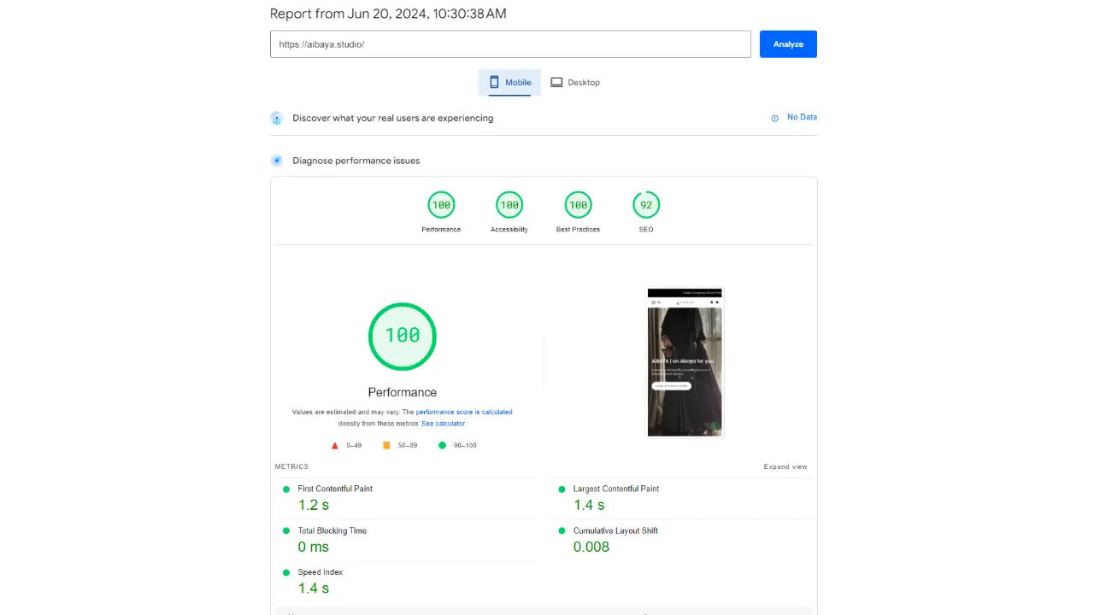This screenshot has height=615, width=1094.
Task: Click the green dot next to Speed Index
Action: point(286,572)
